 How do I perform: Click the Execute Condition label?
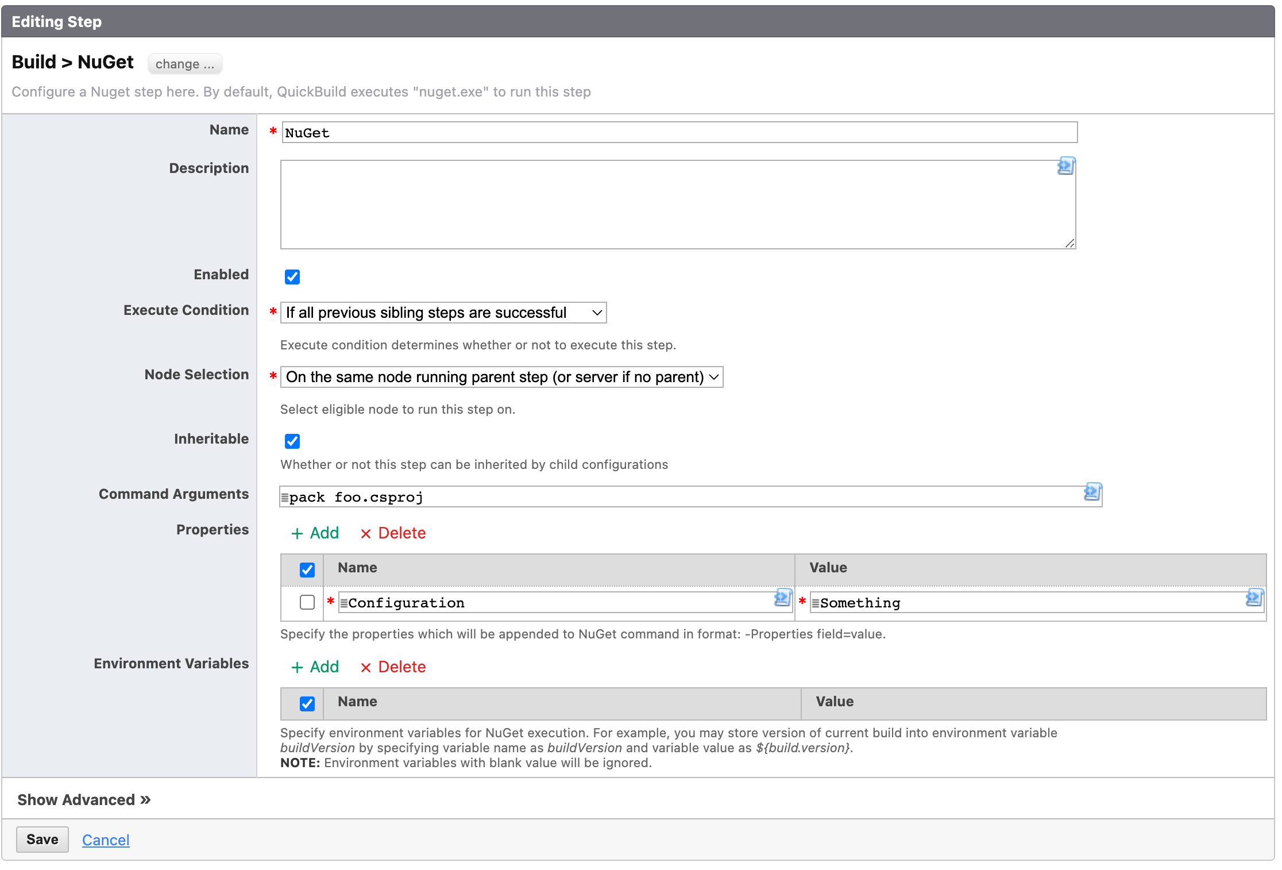186,310
